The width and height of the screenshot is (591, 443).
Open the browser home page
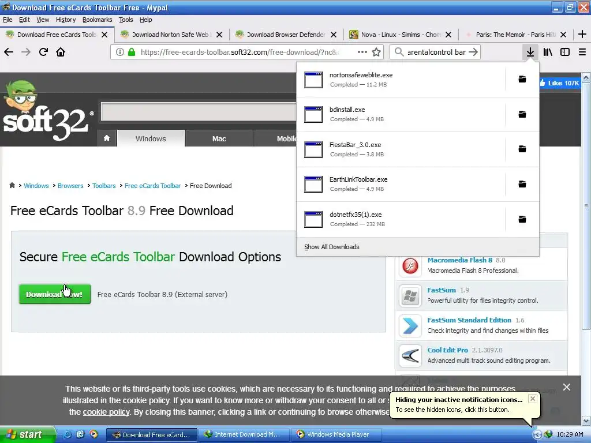point(61,52)
